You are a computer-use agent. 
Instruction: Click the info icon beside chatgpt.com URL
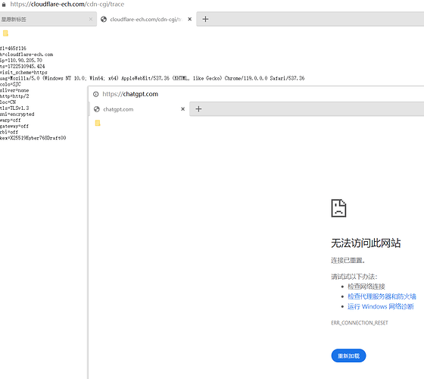coord(95,94)
